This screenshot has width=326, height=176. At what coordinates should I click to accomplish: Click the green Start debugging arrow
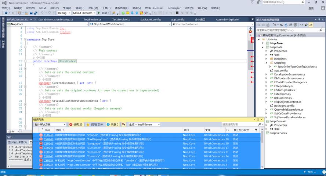[x=98, y=13]
